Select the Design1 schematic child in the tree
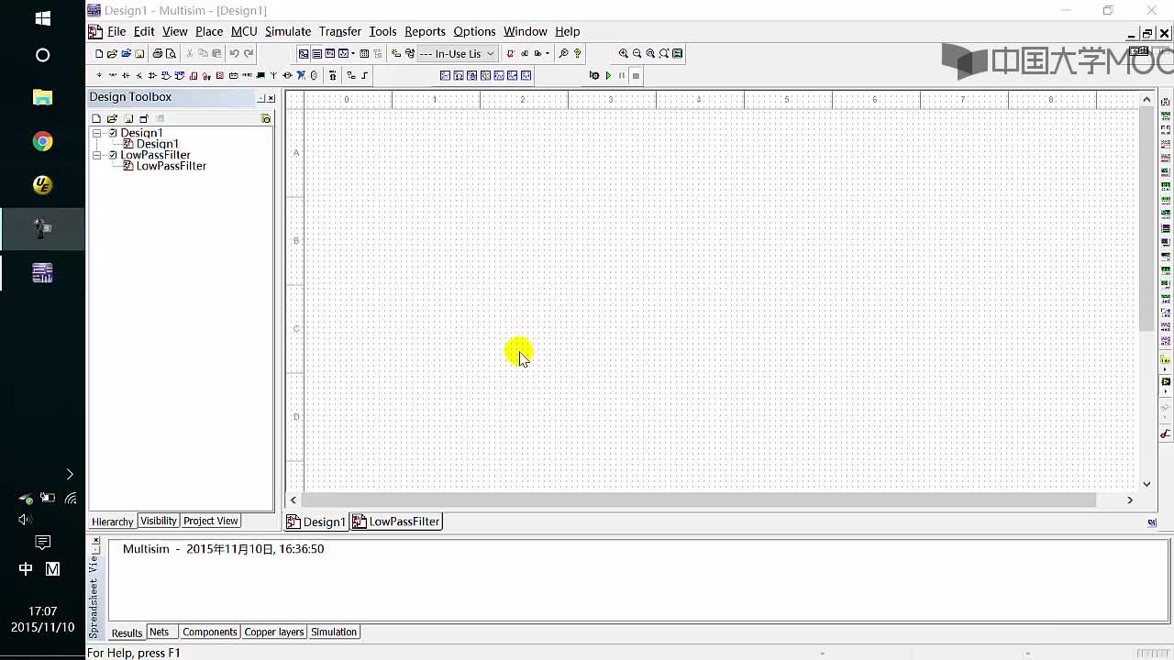The width and height of the screenshot is (1174, 660). pos(158,144)
